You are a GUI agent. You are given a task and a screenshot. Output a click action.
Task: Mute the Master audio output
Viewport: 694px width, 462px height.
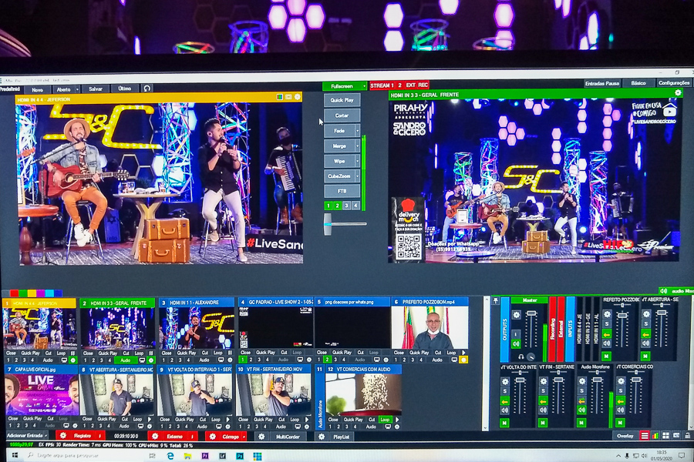pyautogui.click(x=515, y=344)
